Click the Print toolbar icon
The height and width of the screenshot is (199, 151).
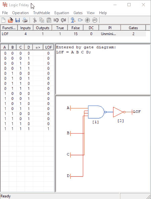pos(25,20)
